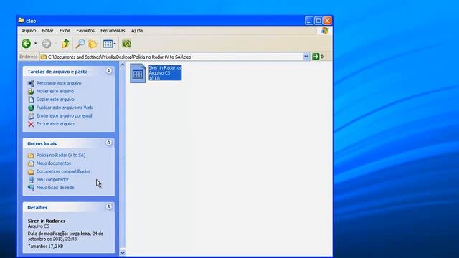Toggle the Folders pane button
Image resolution: width=459 pixels, height=258 pixels.
coord(93,44)
